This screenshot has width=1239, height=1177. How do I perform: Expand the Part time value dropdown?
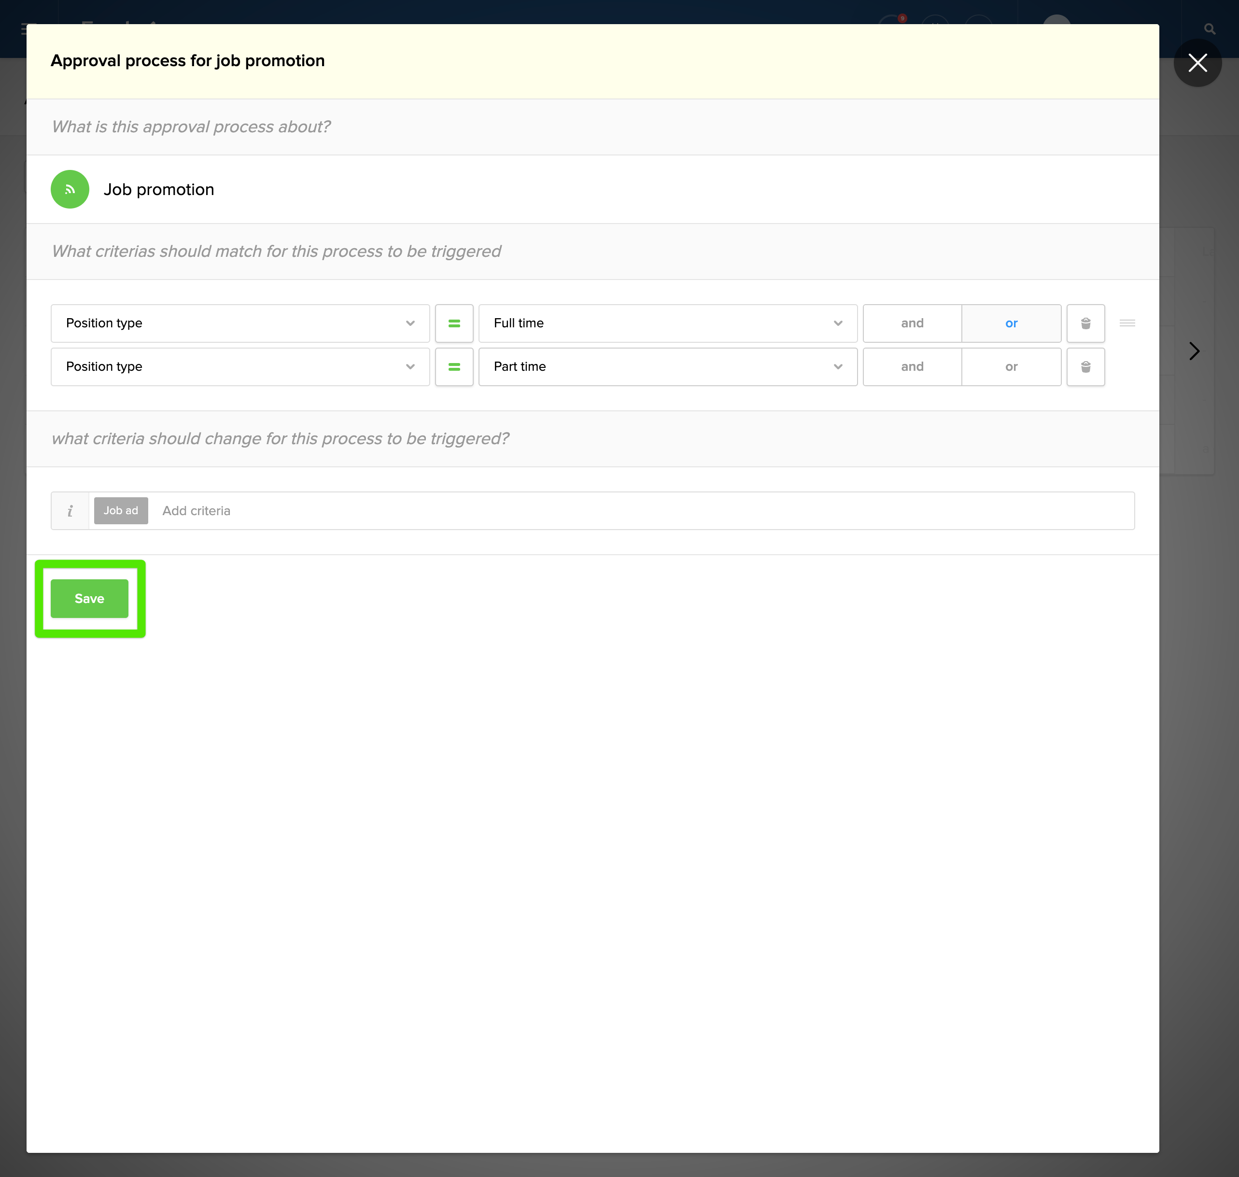point(667,366)
